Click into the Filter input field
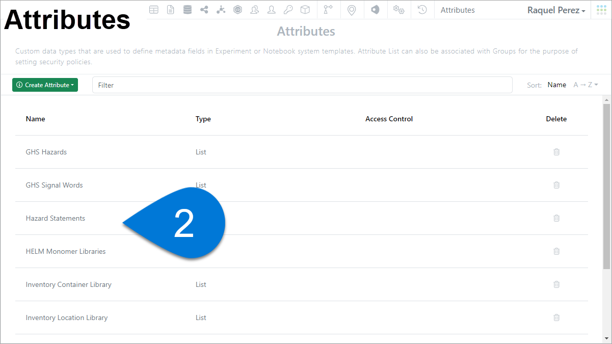The height and width of the screenshot is (344, 612). coord(302,85)
